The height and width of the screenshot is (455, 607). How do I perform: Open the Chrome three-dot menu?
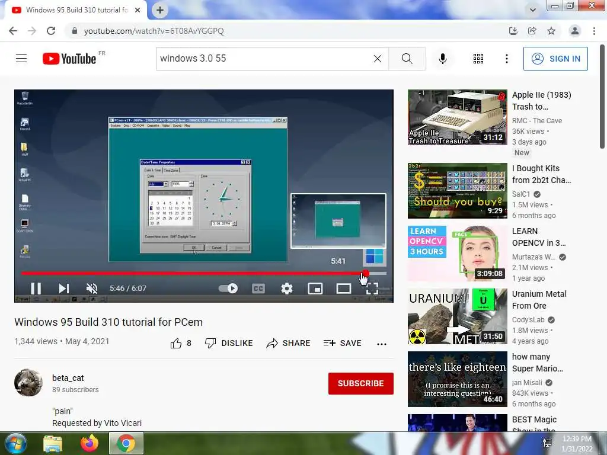pos(594,31)
